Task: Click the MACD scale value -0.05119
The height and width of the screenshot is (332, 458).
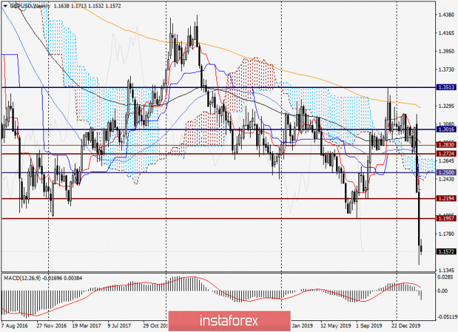Action: [x=447, y=317]
